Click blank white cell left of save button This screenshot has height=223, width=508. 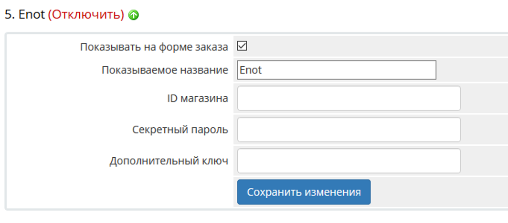(119, 192)
